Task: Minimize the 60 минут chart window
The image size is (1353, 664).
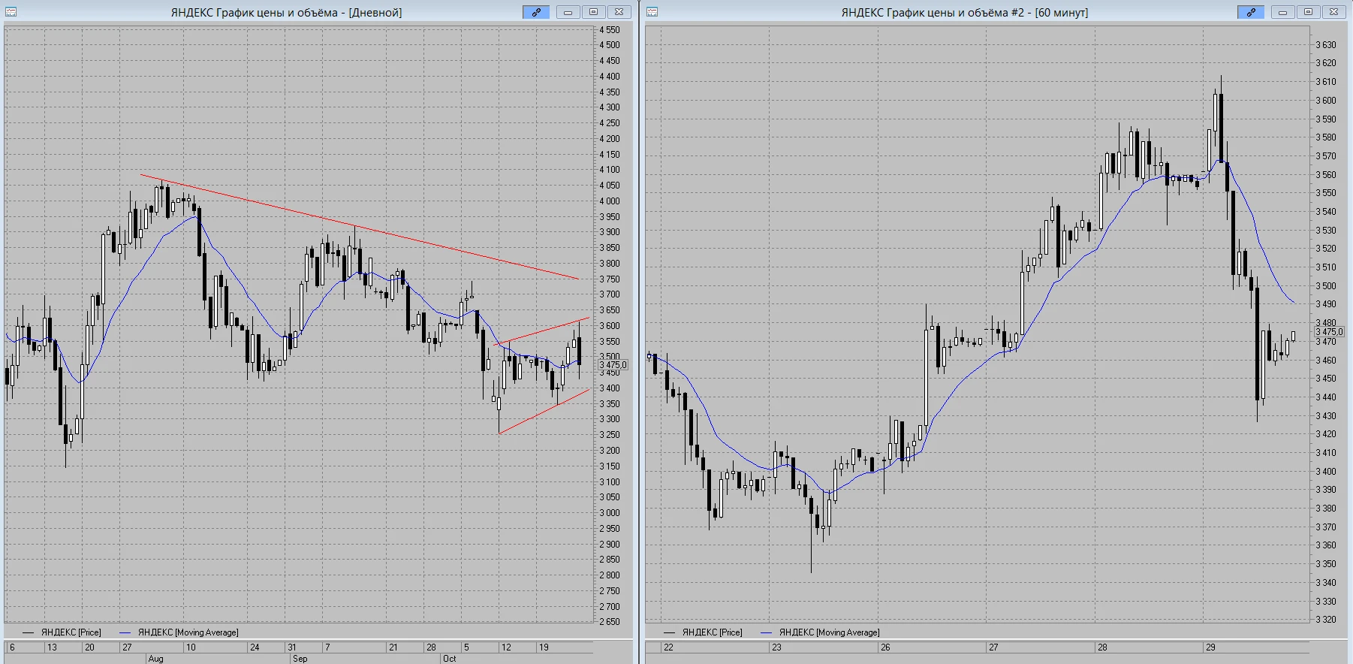Action: (x=1283, y=12)
